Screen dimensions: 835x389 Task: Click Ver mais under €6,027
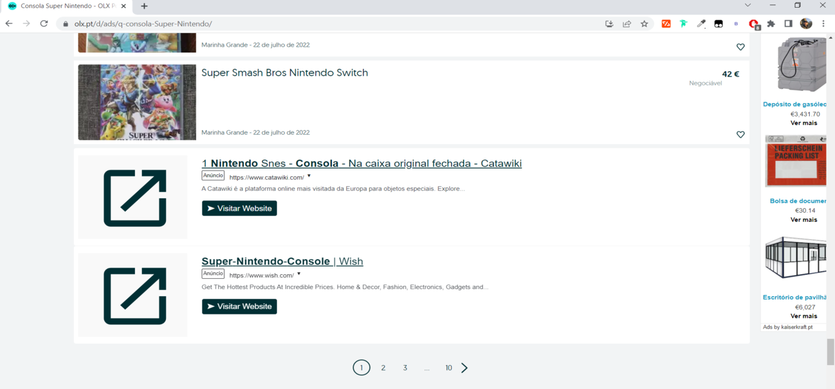point(804,316)
